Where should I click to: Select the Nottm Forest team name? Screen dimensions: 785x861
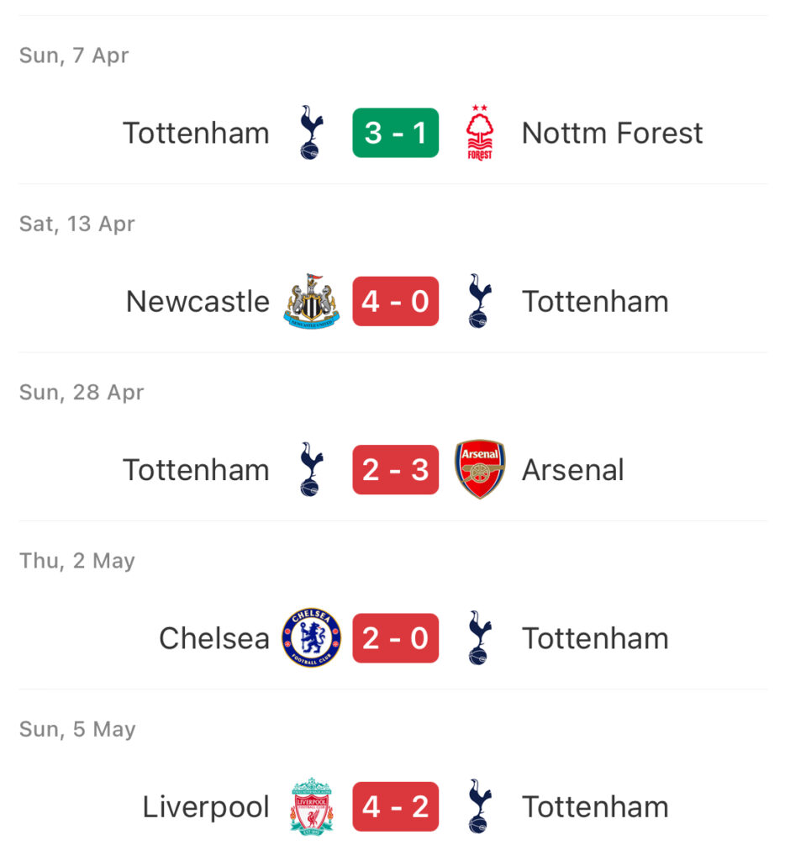coord(612,133)
